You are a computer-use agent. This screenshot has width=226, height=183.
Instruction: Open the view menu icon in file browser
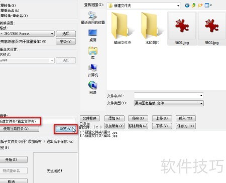tap(208, 6)
